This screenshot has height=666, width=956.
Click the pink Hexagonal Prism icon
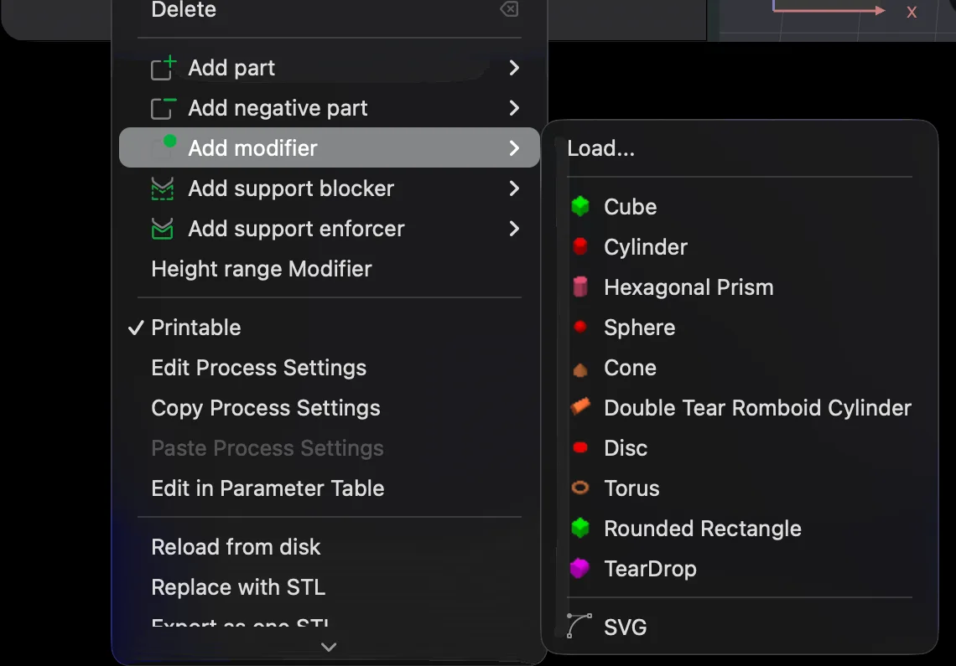pos(580,287)
